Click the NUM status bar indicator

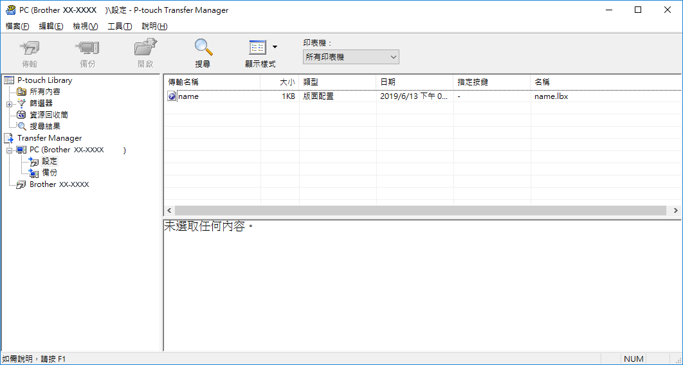(x=633, y=359)
